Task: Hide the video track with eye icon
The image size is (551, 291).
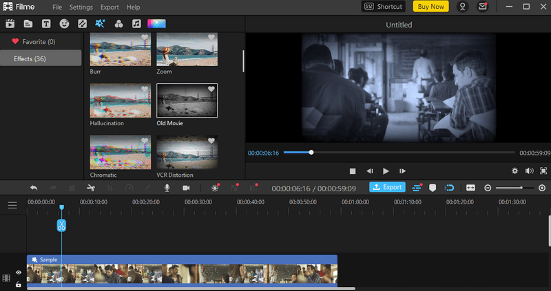Action: 19,272
